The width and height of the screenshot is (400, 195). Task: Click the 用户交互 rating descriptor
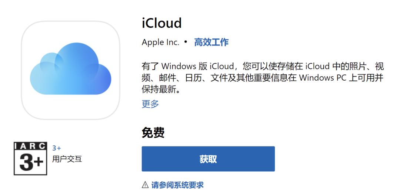[x=67, y=159]
